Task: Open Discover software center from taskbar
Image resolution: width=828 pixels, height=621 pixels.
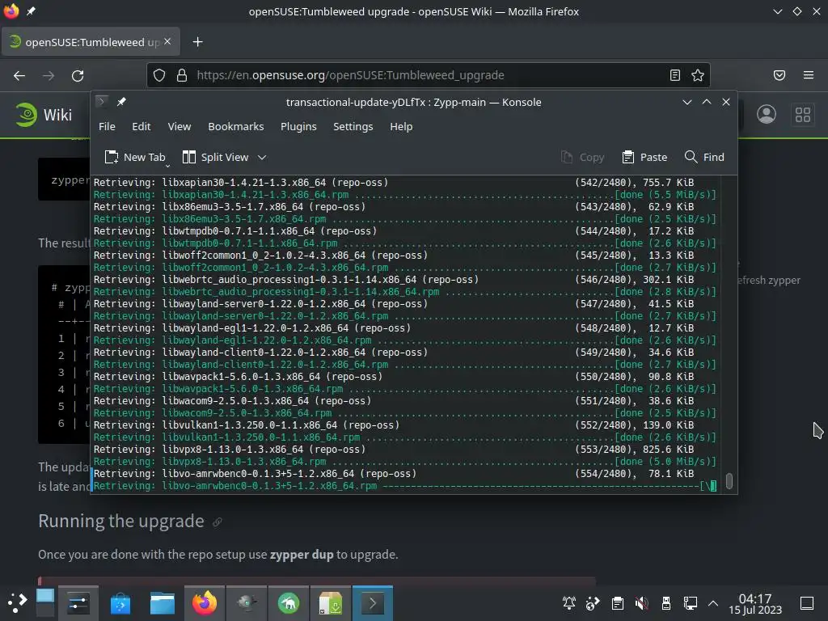Action: click(120, 602)
